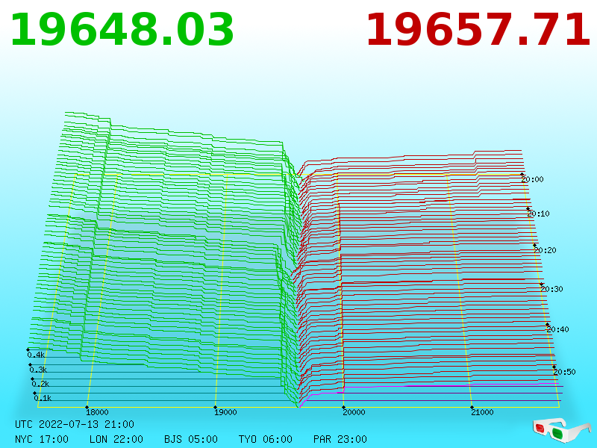Image resolution: width=597 pixels, height=448 pixels.
Task: Click the PAR 23:00 time label
Action: pos(340,439)
